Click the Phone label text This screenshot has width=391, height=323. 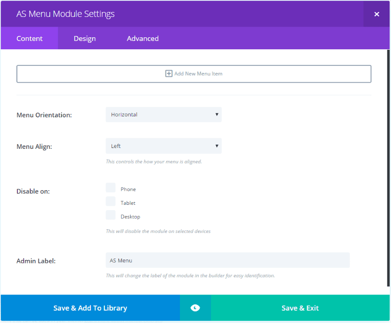click(128, 189)
